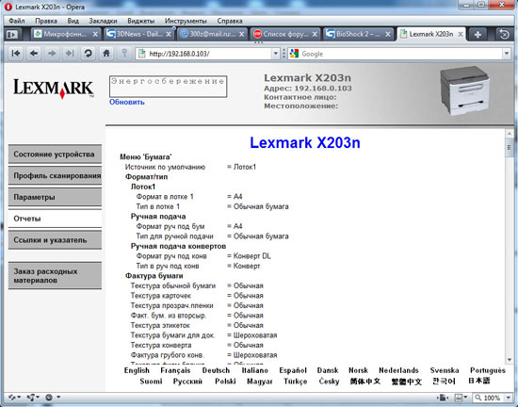Close the 300z@mail.ru tab
The width and height of the screenshot is (518, 407).
(x=242, y=34)
